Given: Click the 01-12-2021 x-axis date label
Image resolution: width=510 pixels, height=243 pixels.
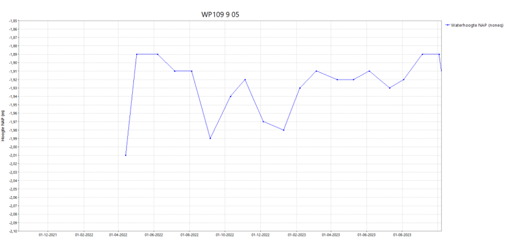Looking at the screenshot, I should 47,235.
